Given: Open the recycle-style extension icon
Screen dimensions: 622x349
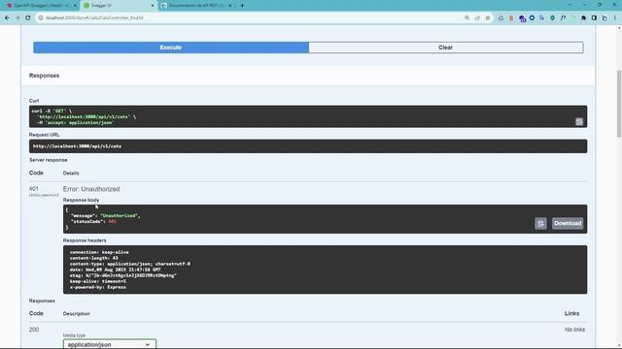Looking at the screenshot, I should click(501, 17).
